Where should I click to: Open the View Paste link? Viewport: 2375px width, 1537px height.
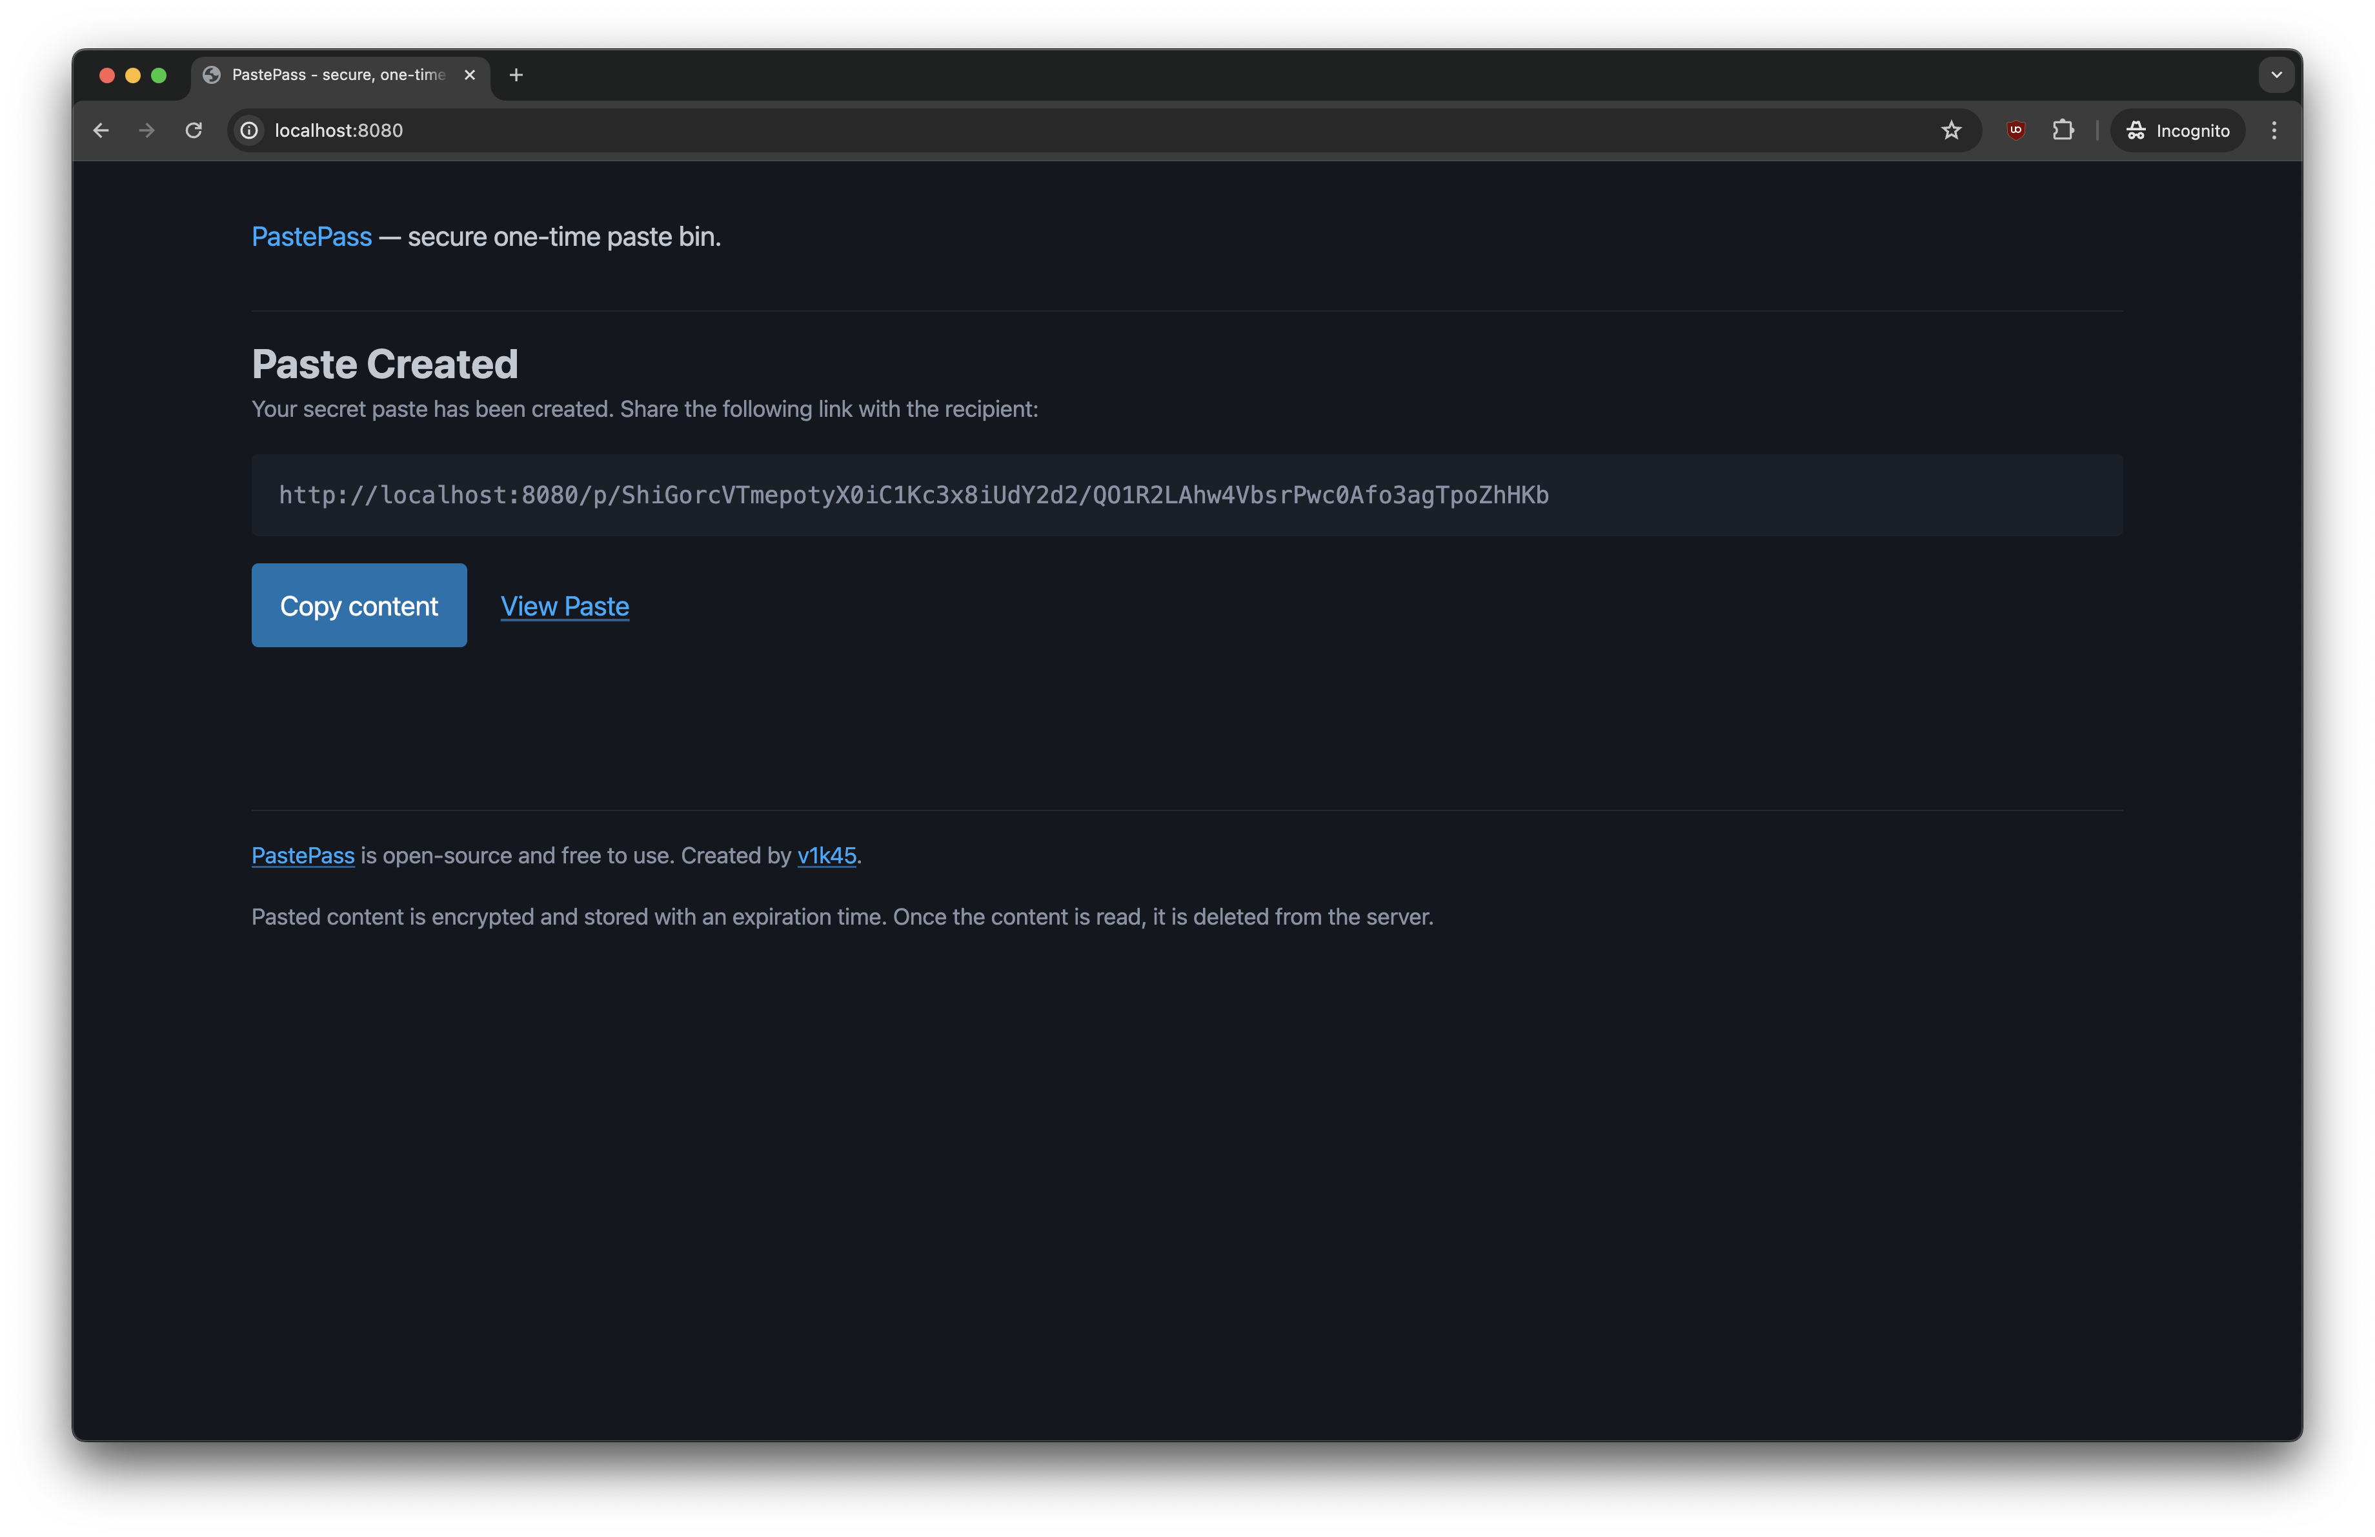click(x=564, y=607)
